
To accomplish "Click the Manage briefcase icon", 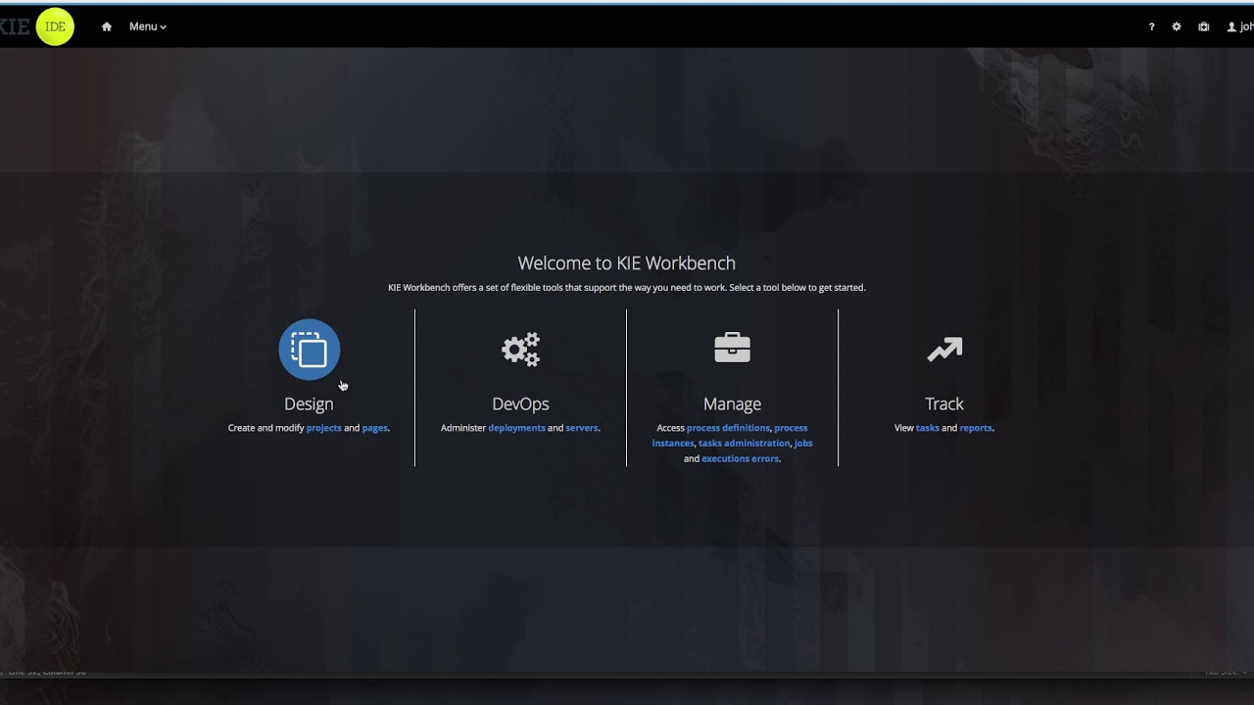I will pos(732,348).
